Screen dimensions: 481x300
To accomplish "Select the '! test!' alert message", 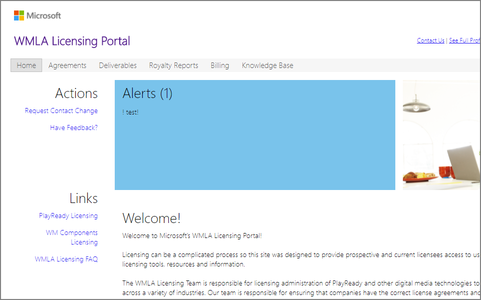I will 130,112.
